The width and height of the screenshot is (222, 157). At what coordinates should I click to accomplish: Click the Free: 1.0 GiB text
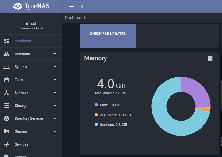[110, 105]
